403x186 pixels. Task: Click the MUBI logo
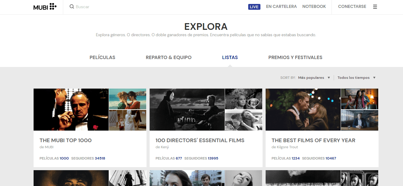(x=45, y=7)
